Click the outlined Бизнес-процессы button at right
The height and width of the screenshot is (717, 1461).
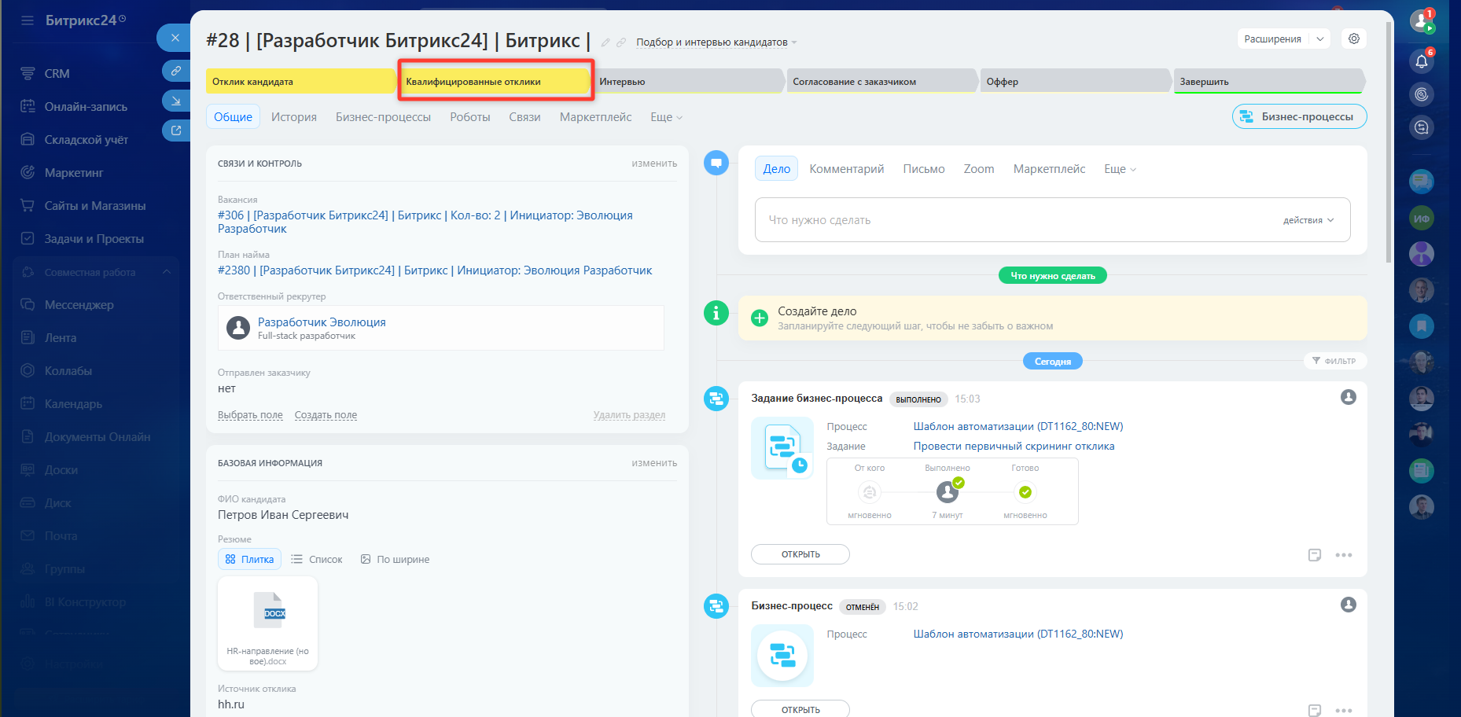coord(1299,116)
